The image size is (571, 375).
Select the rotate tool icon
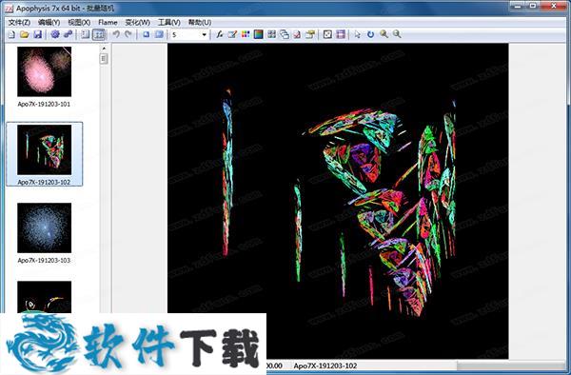(370, 34)
